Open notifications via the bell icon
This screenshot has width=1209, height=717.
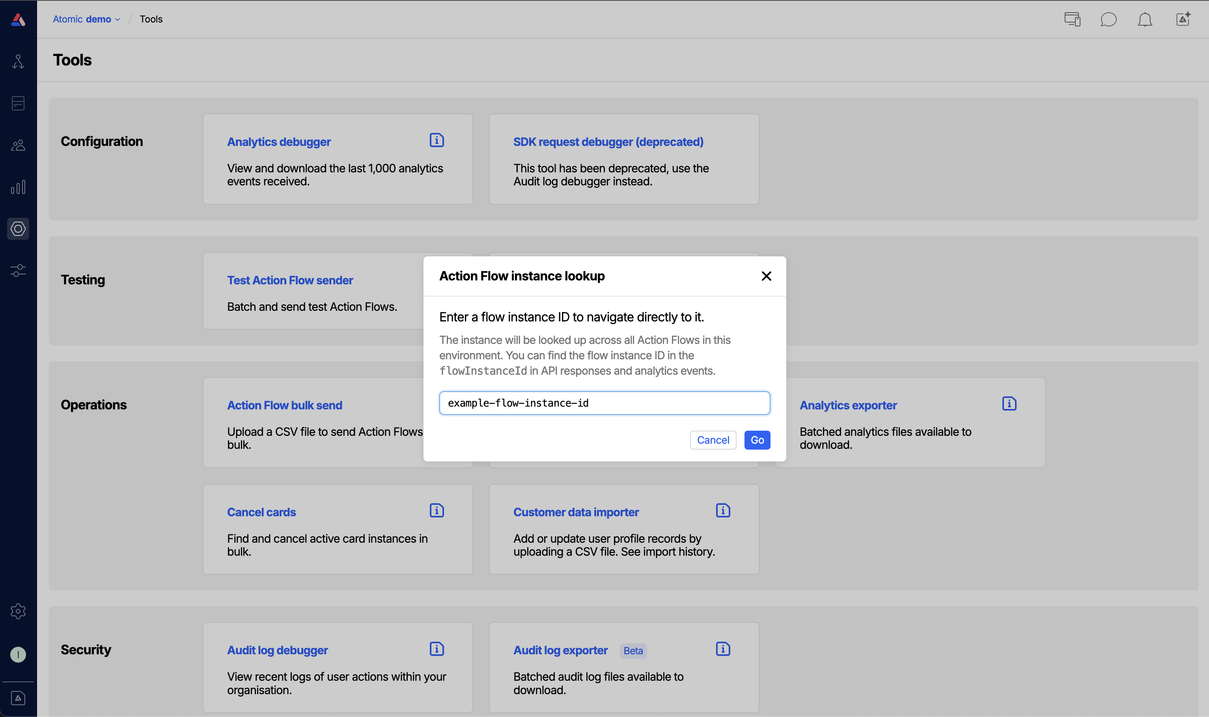1145,19
